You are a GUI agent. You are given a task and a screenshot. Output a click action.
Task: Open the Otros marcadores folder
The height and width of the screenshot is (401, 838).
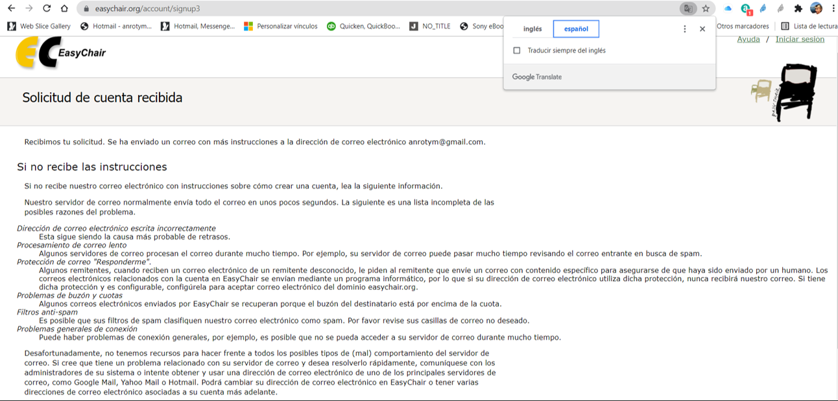coord(743,26)
